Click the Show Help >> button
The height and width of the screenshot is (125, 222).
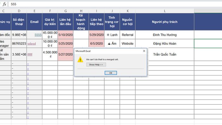click(x=96, y=65)
